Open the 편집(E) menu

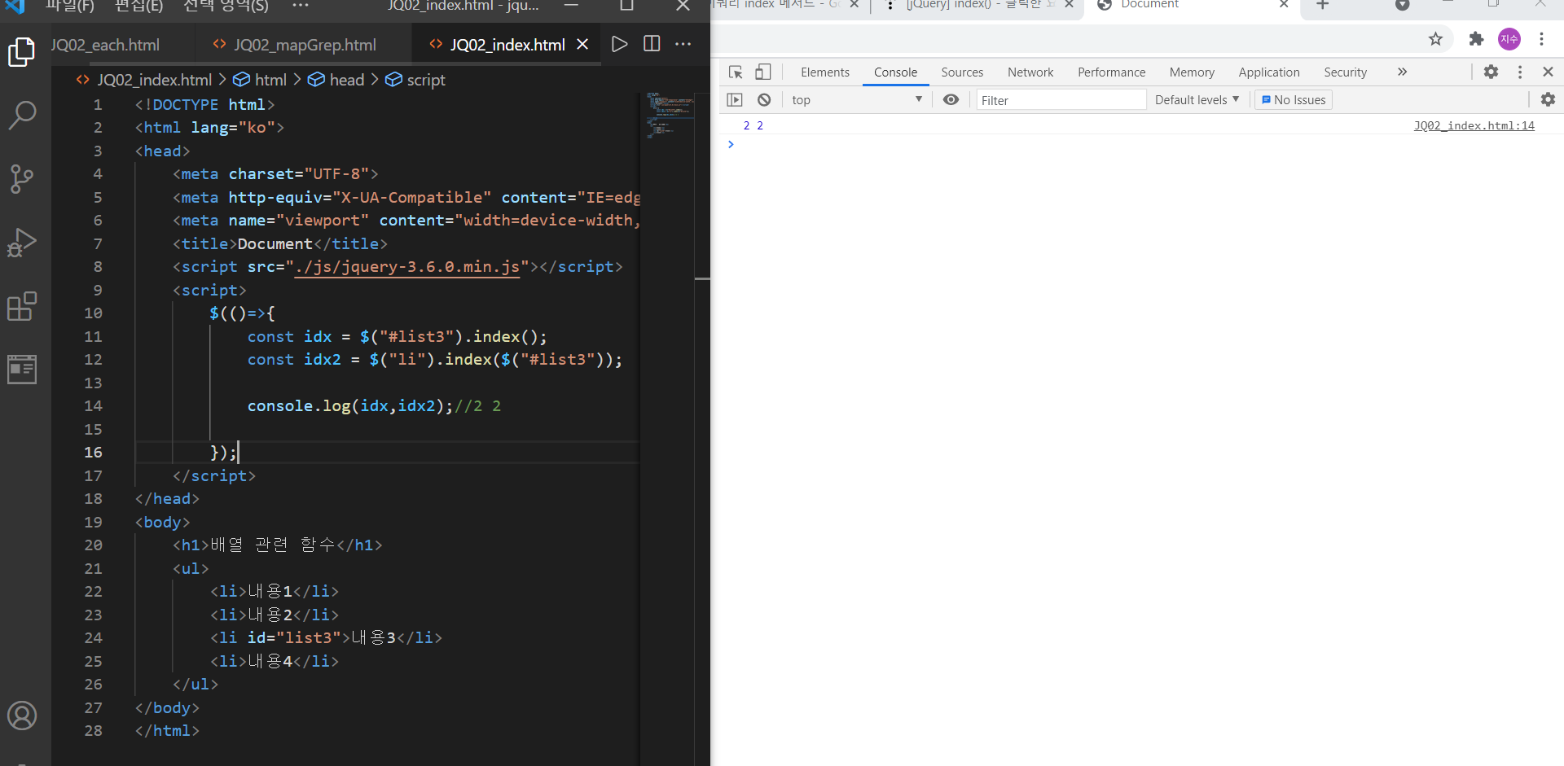click(x=138, y=6)
